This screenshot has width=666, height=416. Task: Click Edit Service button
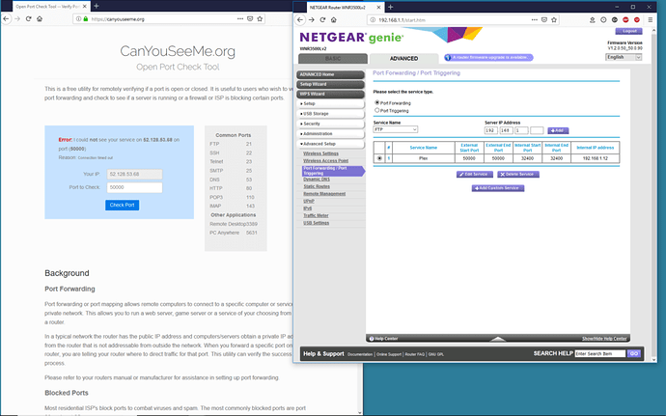tap(475, 175)
